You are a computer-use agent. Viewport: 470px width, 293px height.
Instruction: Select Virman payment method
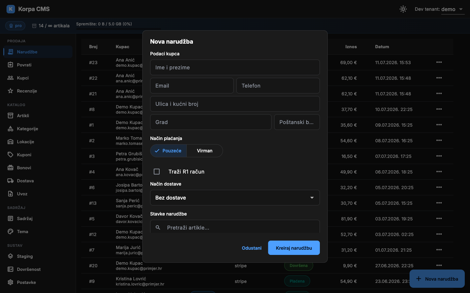pos(205,151)
